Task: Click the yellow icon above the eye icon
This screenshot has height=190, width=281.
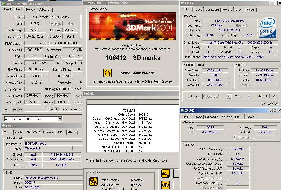Action: [166, 173]
